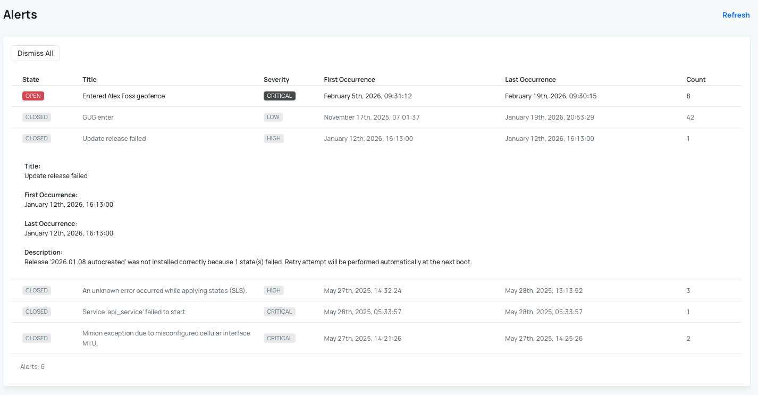Click the CLOSED badge for GUG enter

[x=37, y=117]
